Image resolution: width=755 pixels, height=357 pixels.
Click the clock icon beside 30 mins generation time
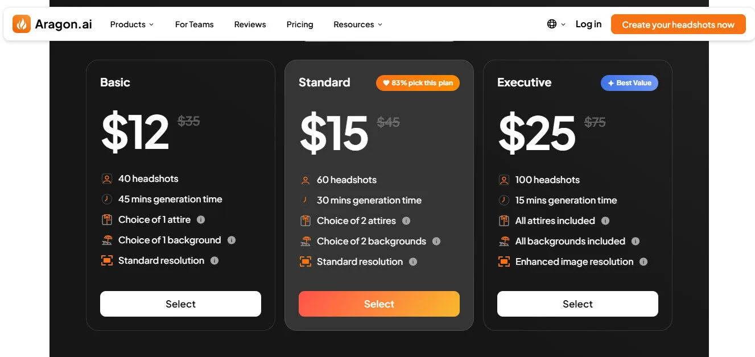(306, 200)
